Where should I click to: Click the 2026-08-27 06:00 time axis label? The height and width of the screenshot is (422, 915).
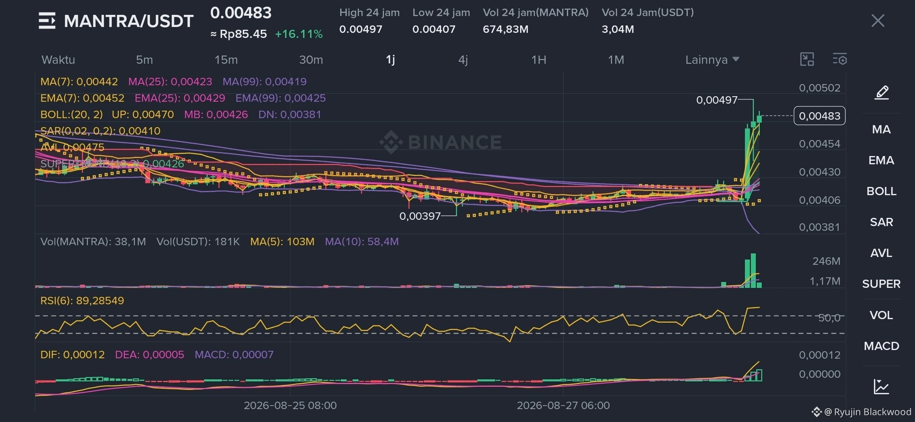(563, 406)
